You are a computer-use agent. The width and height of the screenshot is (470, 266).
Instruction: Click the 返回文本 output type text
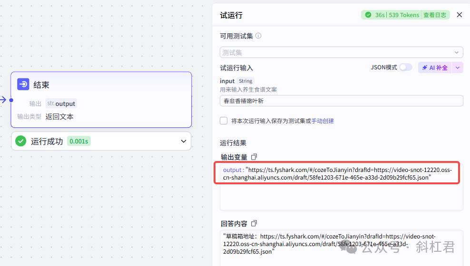click(x=59, y=117)
